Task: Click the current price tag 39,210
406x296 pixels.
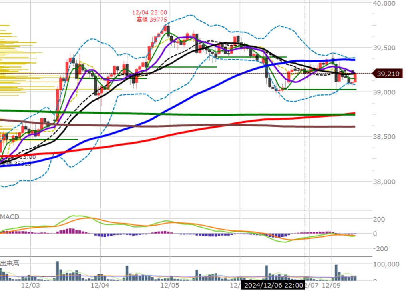Action: pos(388,74)
